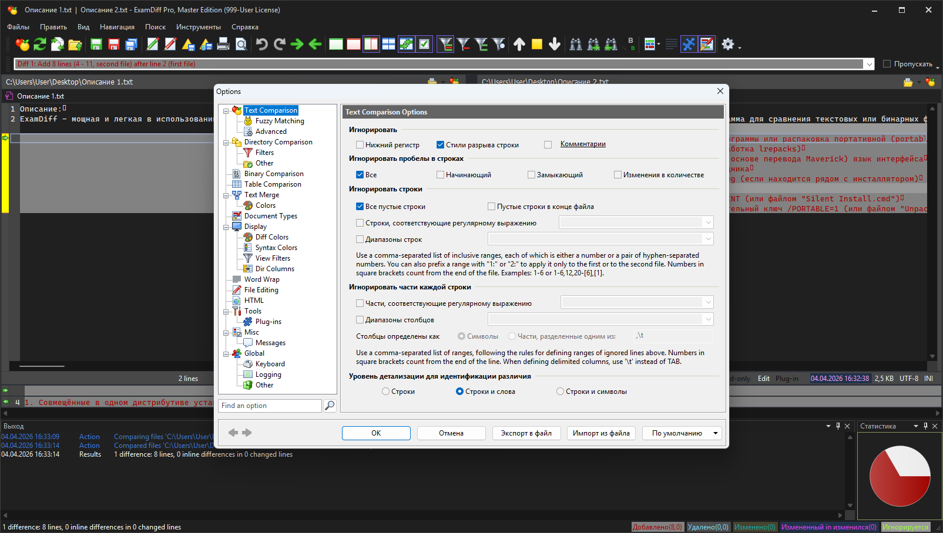
Task: Click the paintbrush syntax highlighting icon
Action: (707, 44)
